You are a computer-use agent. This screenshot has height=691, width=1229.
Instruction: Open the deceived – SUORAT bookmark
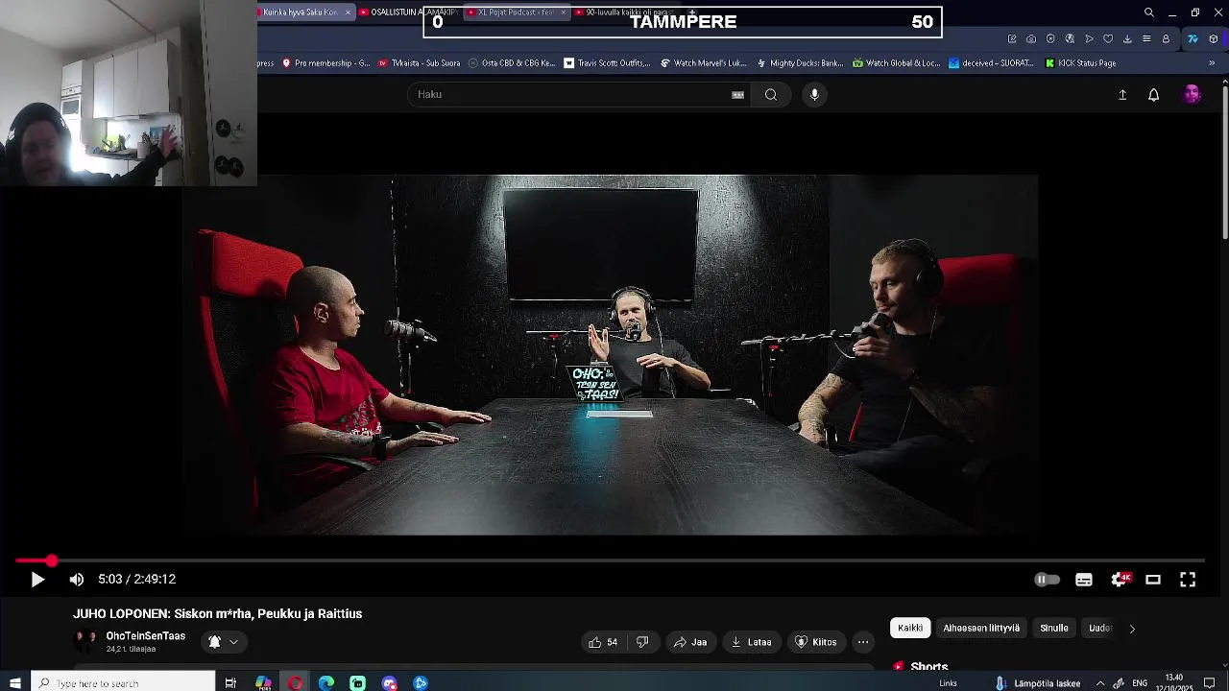(991, 63)
